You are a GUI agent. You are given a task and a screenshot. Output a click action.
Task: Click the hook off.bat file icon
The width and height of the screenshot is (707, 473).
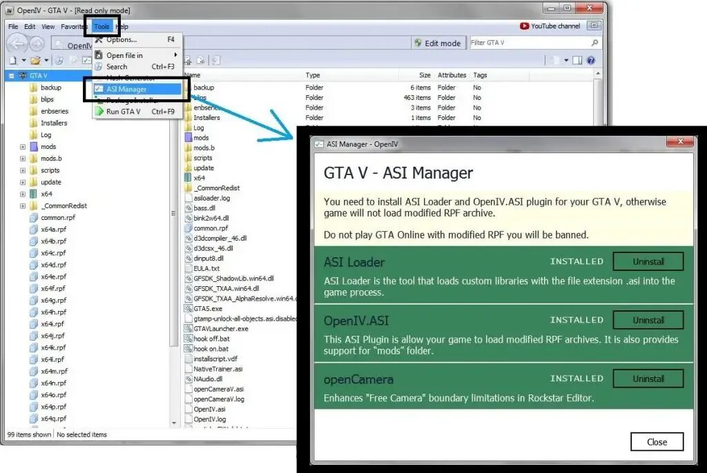coord(188,339)
